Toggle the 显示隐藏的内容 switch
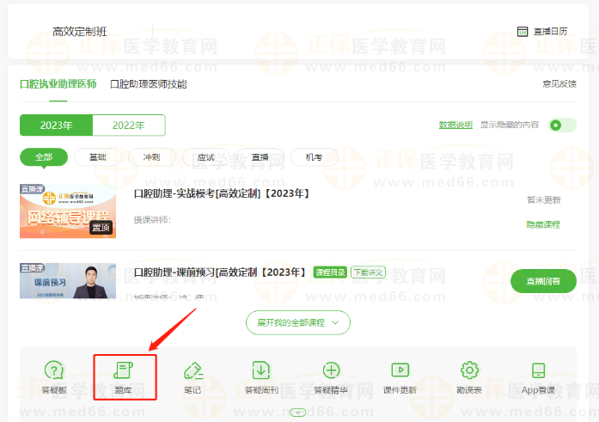 [x=563, y=125]
